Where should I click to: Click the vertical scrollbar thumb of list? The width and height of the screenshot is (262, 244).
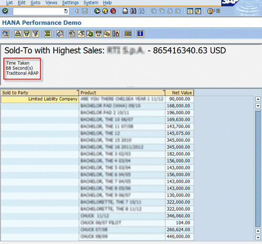(x=258, y=168)
